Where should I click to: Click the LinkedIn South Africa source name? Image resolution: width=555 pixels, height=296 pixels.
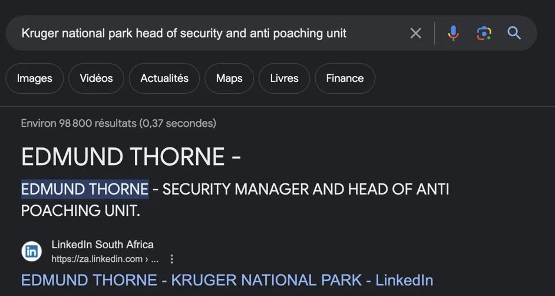pyautogui.click(x=103, y=245)
